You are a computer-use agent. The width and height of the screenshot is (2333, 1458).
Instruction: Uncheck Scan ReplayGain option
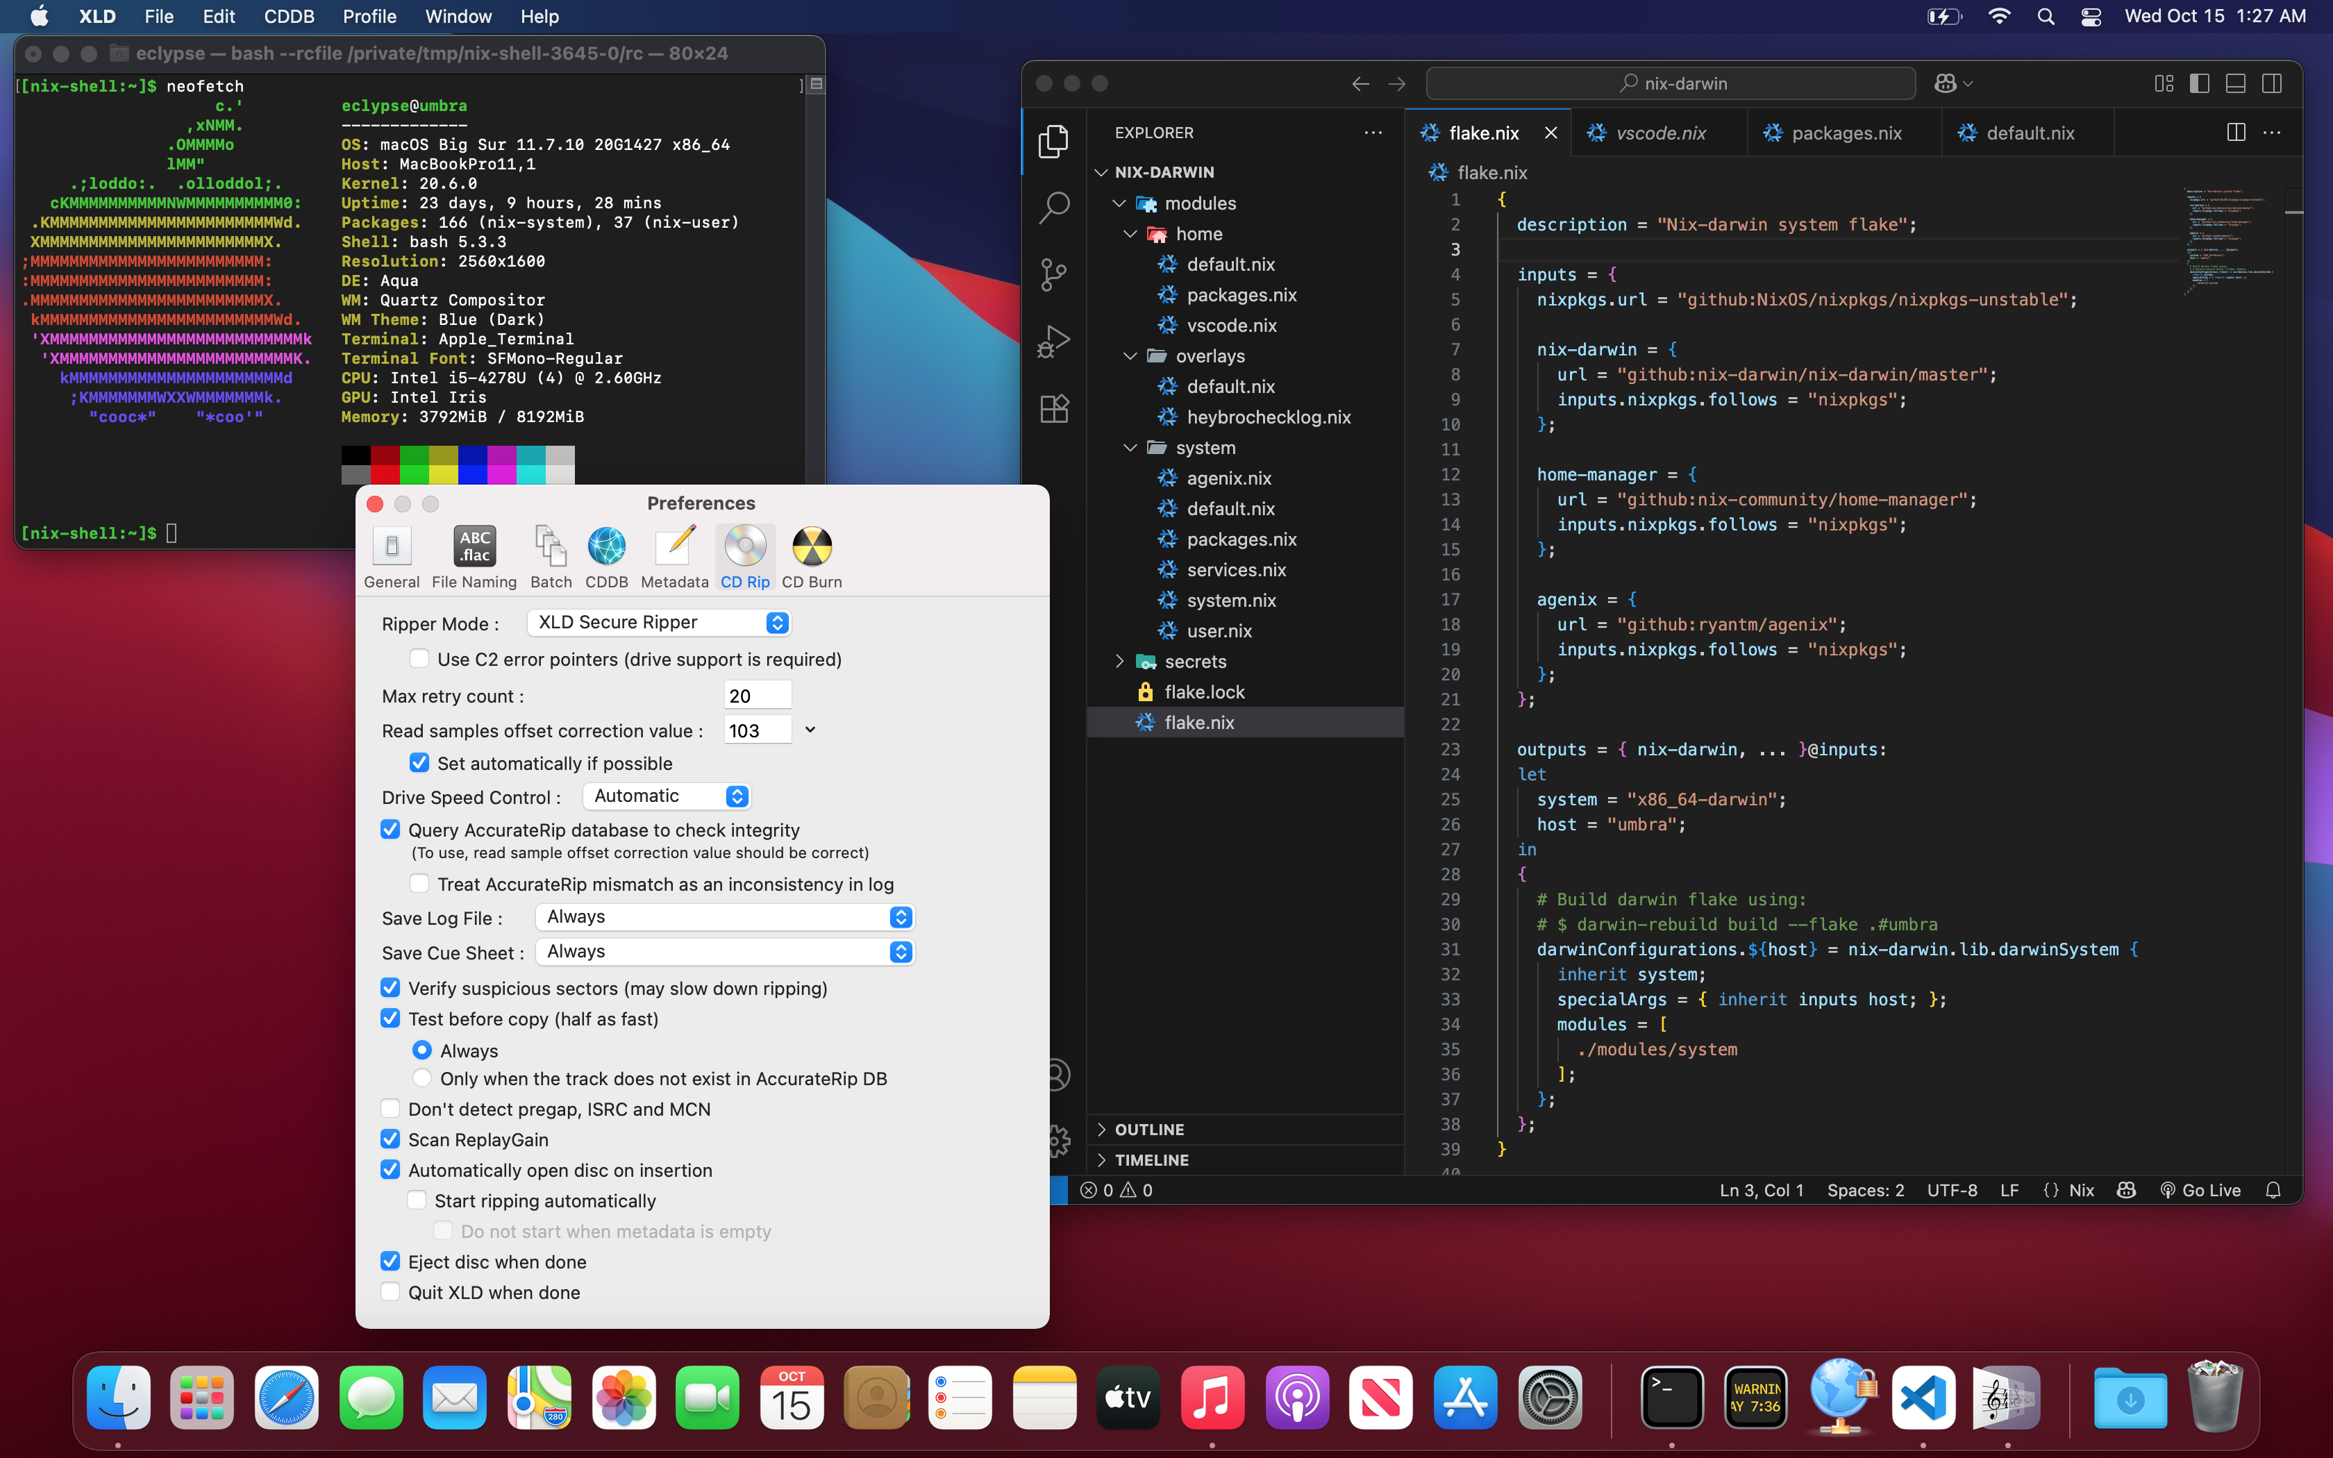(390, 1139)
